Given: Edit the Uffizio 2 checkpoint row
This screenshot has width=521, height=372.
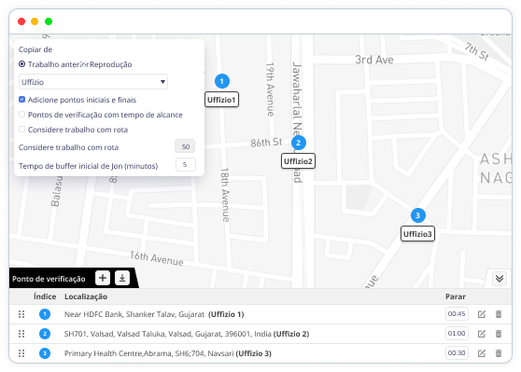Looking at the screenshot, I should (x=482, y=334).
